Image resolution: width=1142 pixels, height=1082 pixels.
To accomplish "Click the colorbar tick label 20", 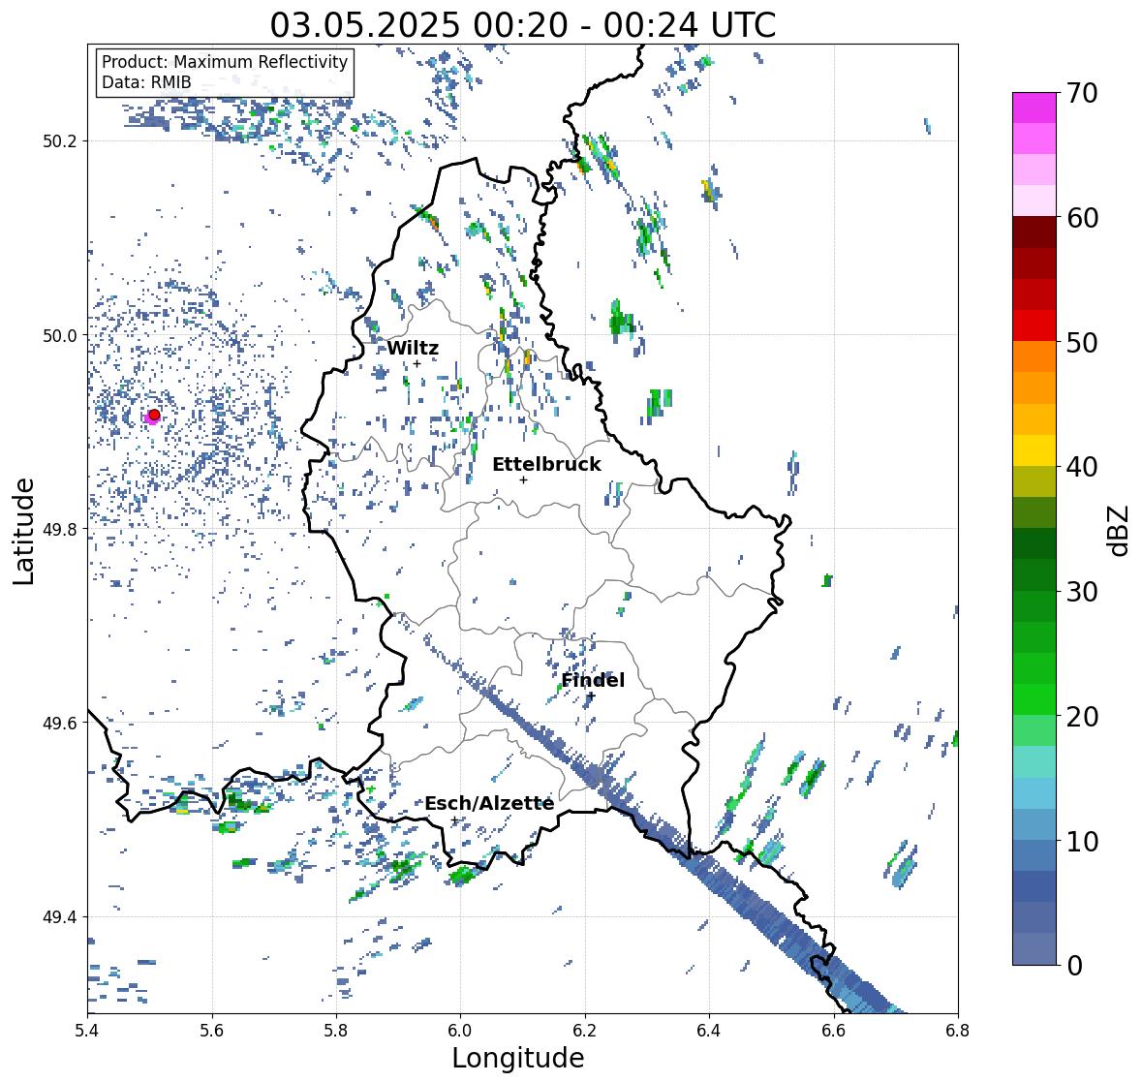I will pyautogui.click(x=1082, y=717).
